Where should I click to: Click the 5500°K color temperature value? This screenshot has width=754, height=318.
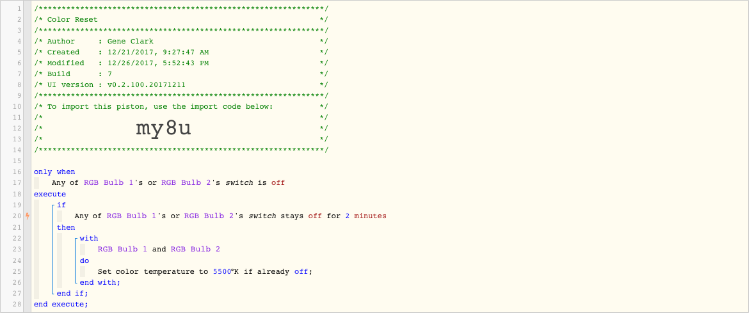[226, 271]
